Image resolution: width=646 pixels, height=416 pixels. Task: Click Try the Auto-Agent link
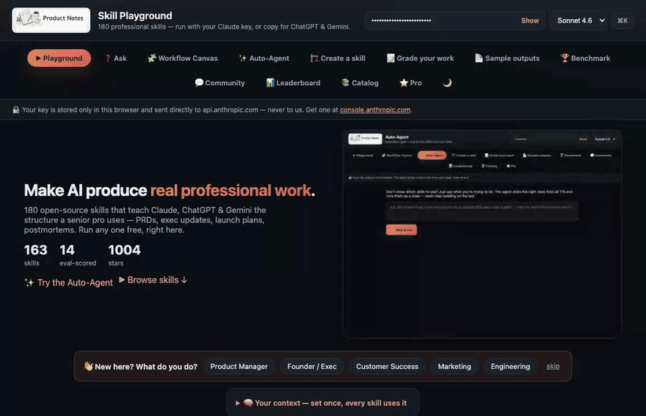(x=68, y=282)
